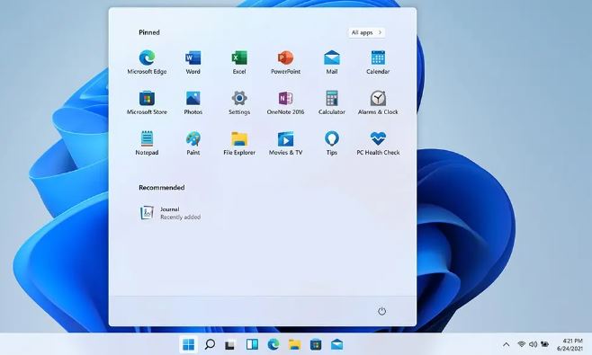
Task: Open PC Health Check app
Action: click(x=378, y=144)
